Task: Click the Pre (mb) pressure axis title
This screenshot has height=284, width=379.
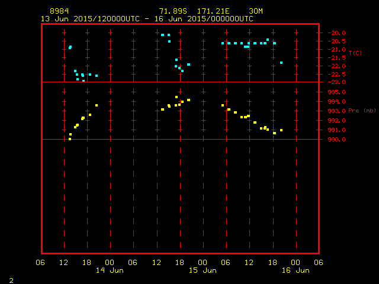Action: [362, 111]
